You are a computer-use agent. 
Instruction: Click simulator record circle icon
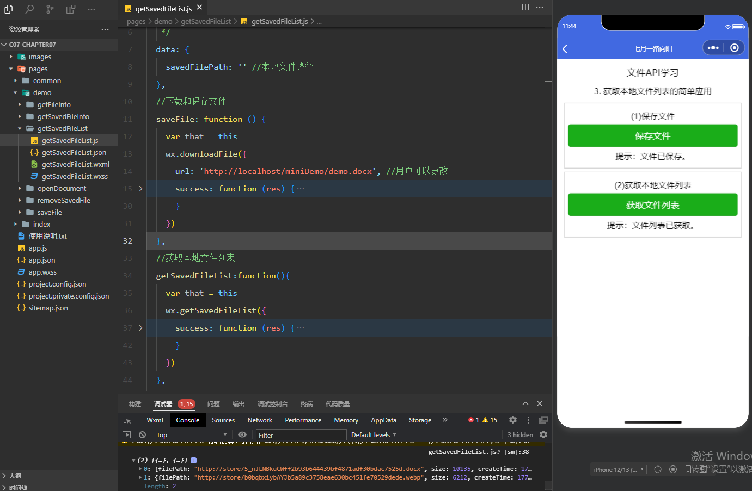tap(673, 469)
